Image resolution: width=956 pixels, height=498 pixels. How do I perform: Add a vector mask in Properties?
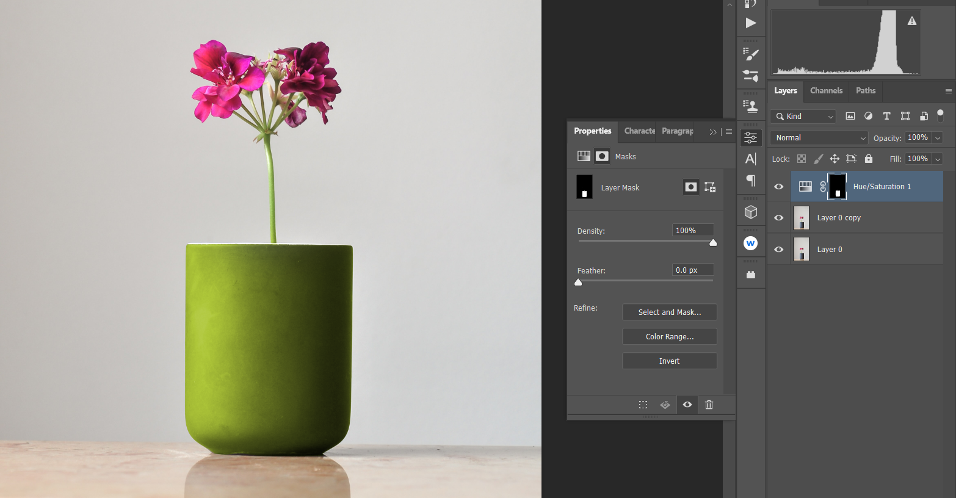(710, 187)
